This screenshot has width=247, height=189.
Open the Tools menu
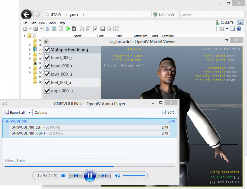pos(52,23)
